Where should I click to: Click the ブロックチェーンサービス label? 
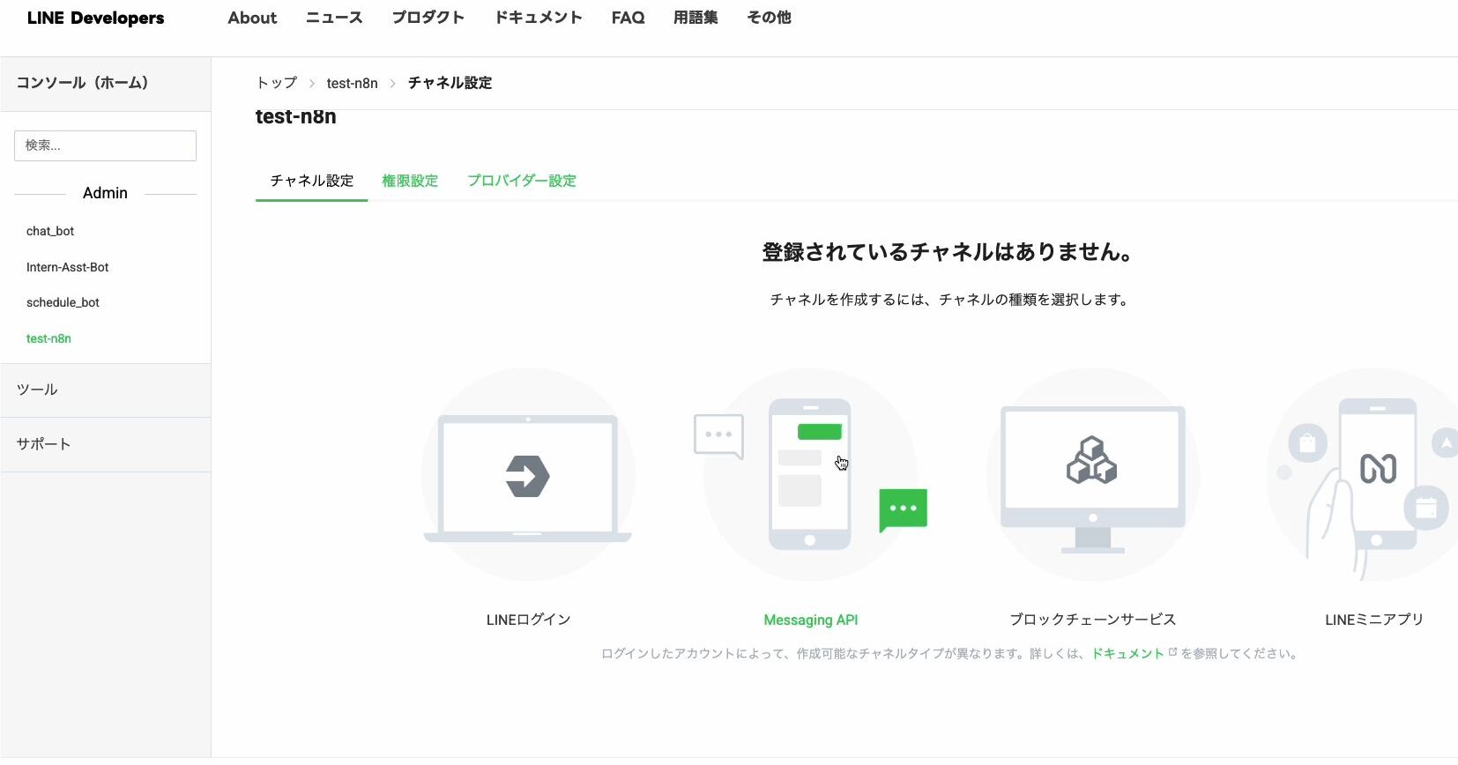click(x=1092, y=620)
